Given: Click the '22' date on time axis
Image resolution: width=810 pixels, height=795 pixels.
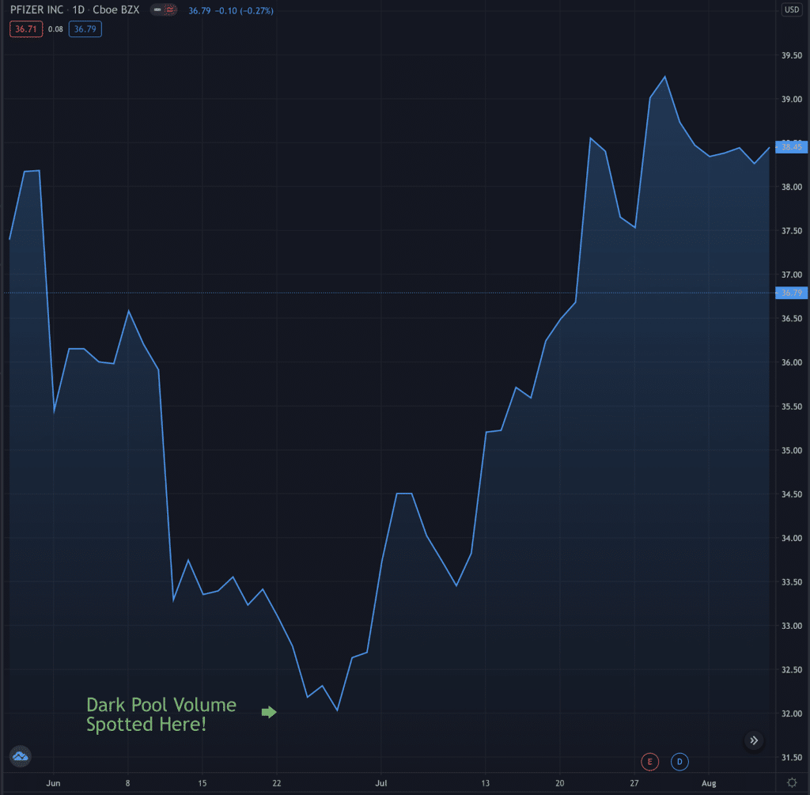Looking at the screenshot, I should [x=277, y=783].
